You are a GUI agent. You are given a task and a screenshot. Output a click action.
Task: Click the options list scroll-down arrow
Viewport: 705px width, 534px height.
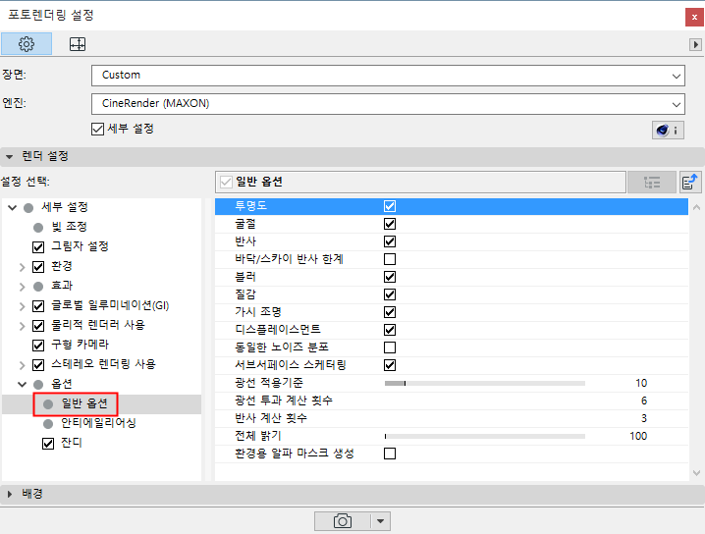(x=696, y=473)
